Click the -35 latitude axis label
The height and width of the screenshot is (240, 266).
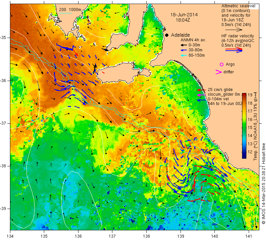click(x=3, y=38)
